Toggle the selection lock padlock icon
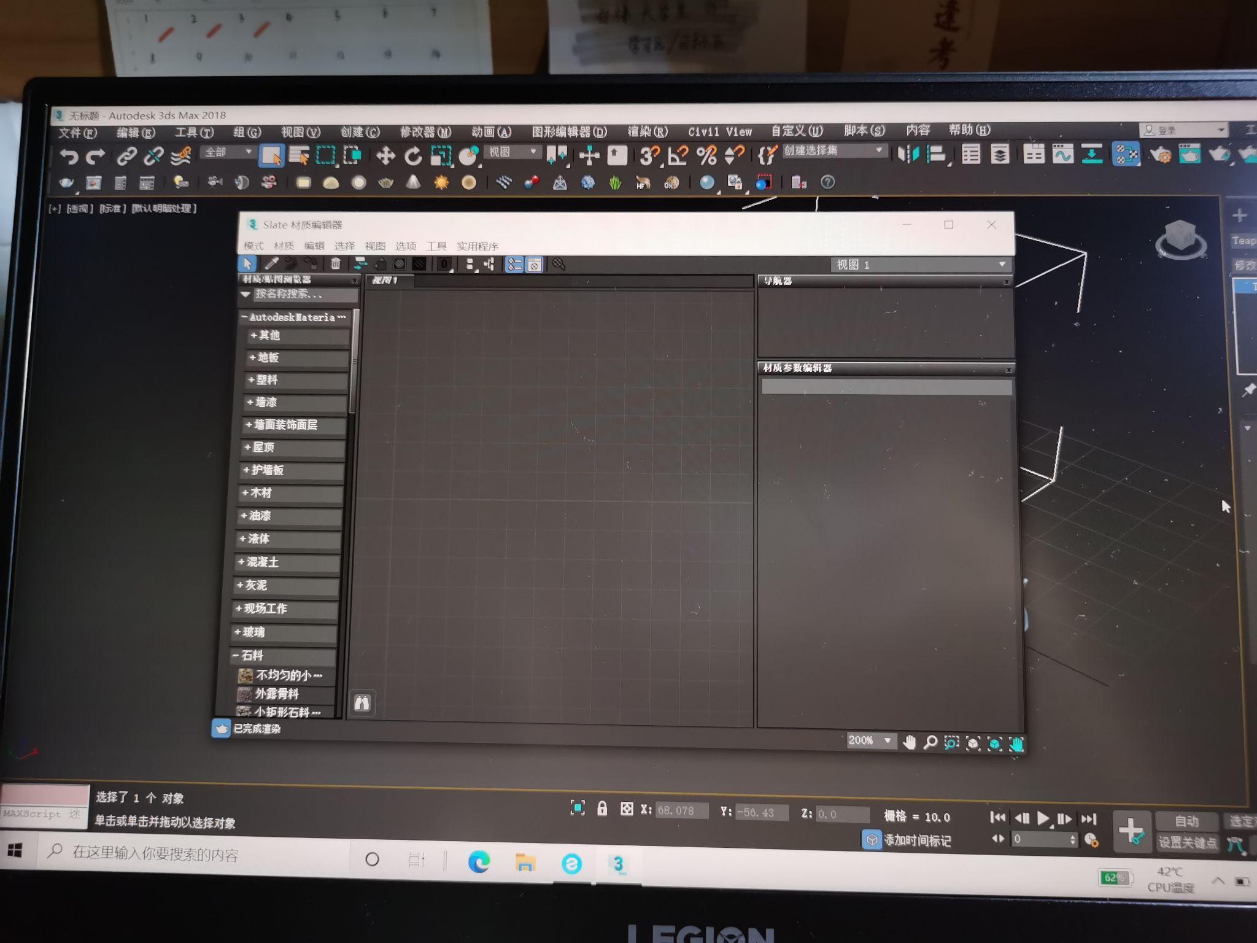 coord(602,809)
